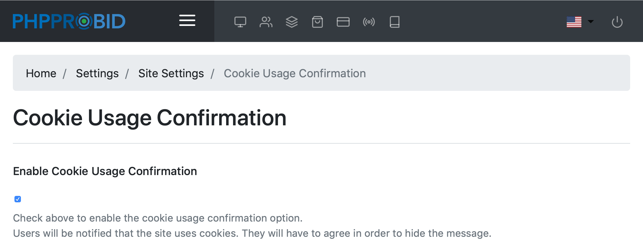Image resolution: width=643 pixels, height=240 pixels.
Task: Click the PHPProBid logo
Action: 69,21
